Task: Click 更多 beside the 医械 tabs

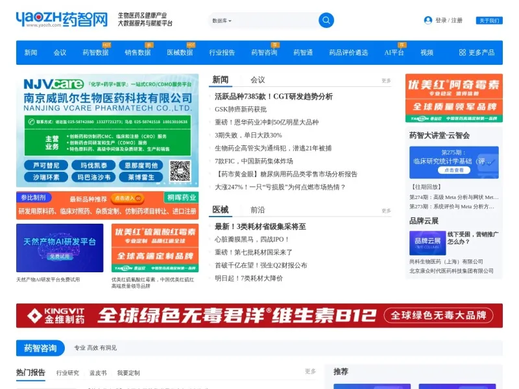Action: 386,211
